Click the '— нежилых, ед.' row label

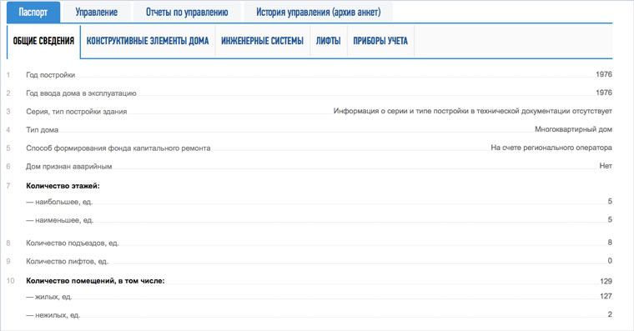pos(53,315)
